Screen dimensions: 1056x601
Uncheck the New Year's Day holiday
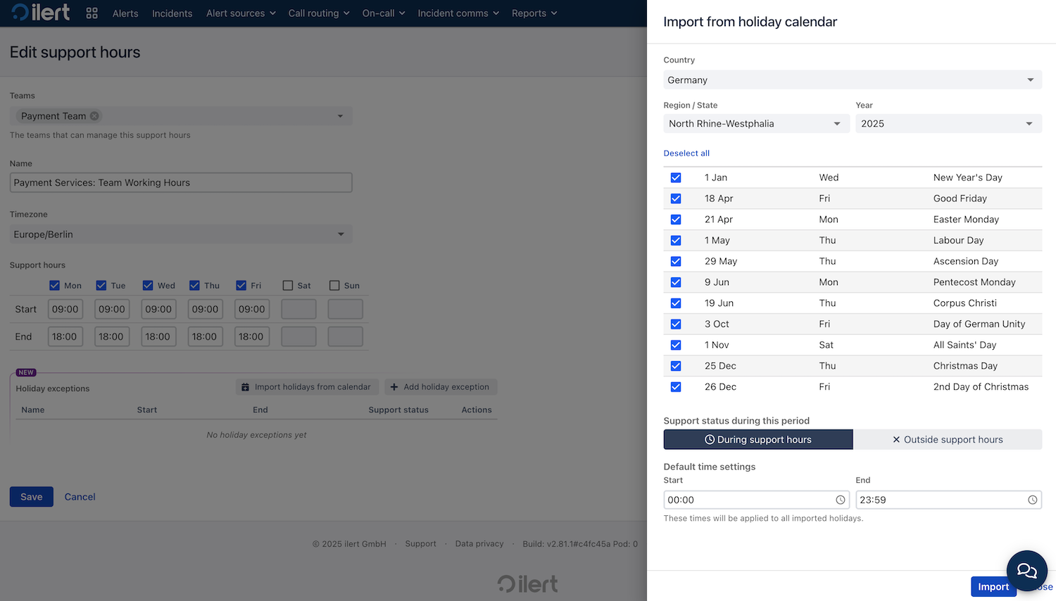tap(676, 177)
